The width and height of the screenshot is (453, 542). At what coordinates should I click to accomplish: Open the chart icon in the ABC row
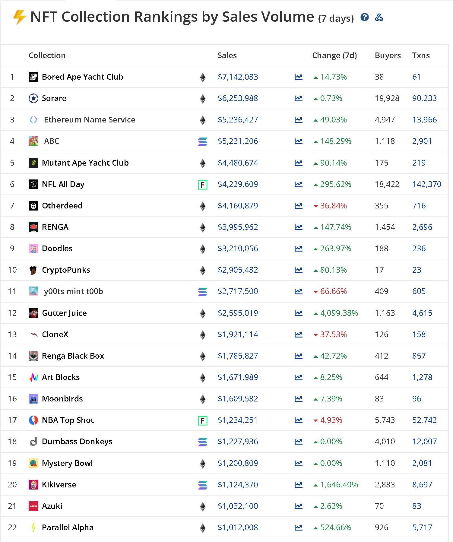tap(298, 141)
